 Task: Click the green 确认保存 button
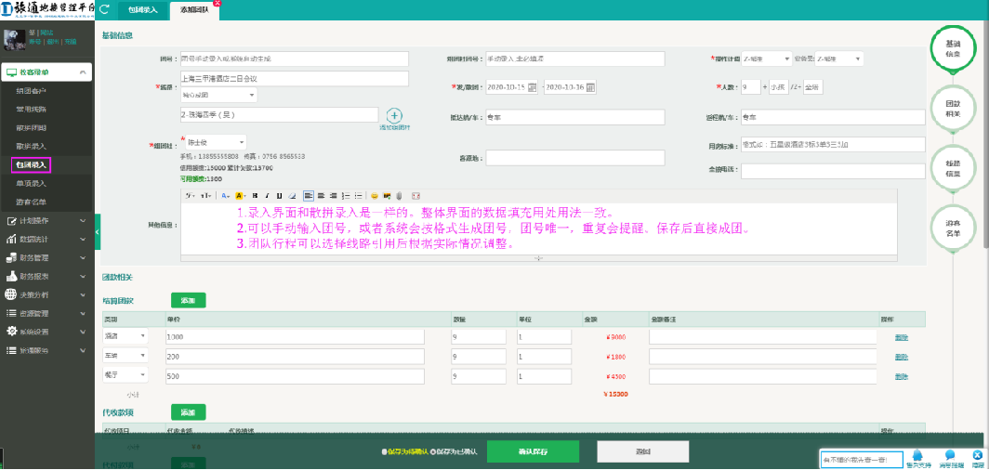tap(533, 451)
